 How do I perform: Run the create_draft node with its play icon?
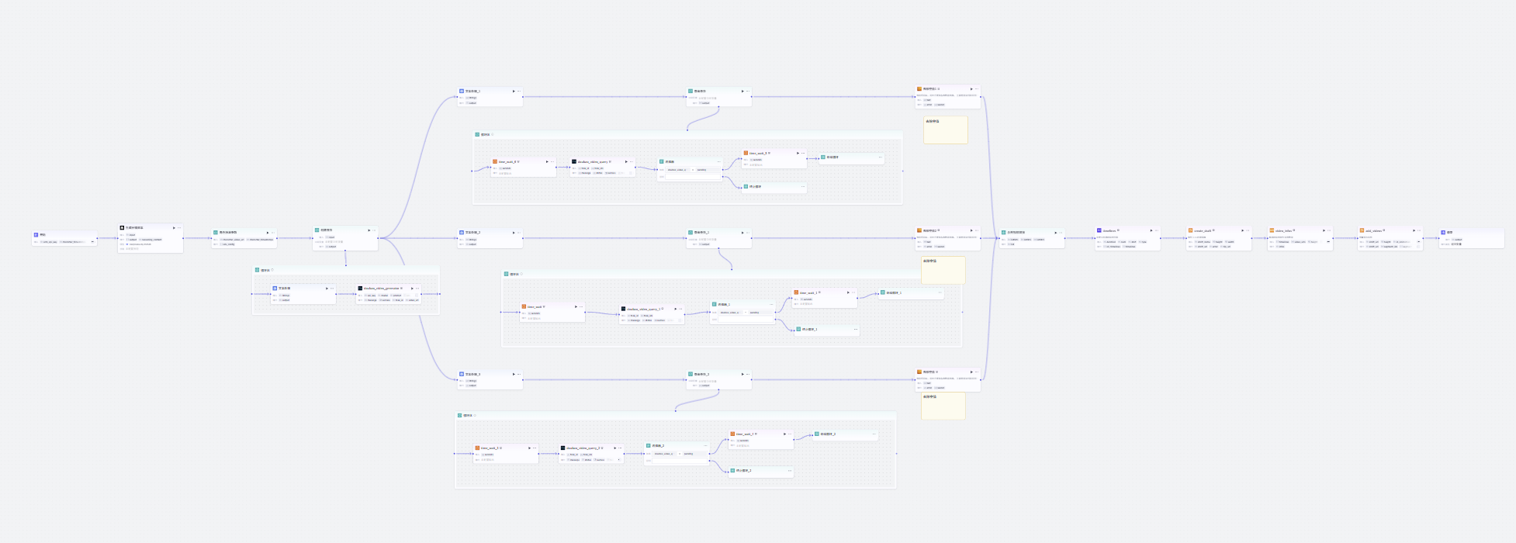pyautogui.click(x=1242, y=230)
